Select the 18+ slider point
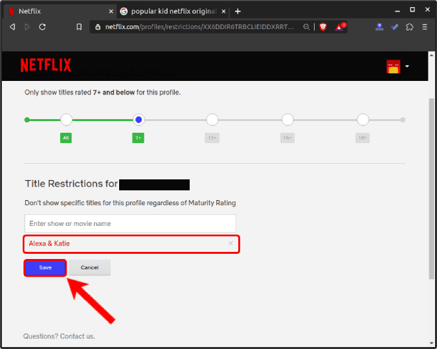The height and width of the screenshot is (349, 437). pyautogui.click(x=363, y=120)
